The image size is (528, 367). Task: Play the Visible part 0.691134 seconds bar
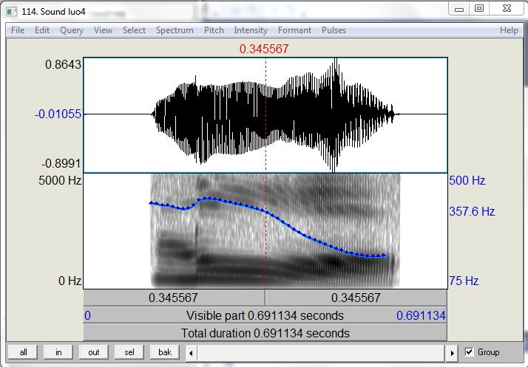265,315
